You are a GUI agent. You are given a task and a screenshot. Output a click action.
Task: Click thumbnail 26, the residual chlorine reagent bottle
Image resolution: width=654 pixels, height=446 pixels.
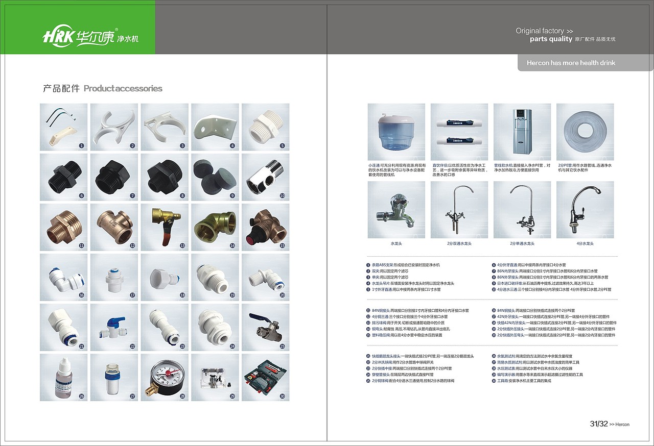[x=64, y=377]
